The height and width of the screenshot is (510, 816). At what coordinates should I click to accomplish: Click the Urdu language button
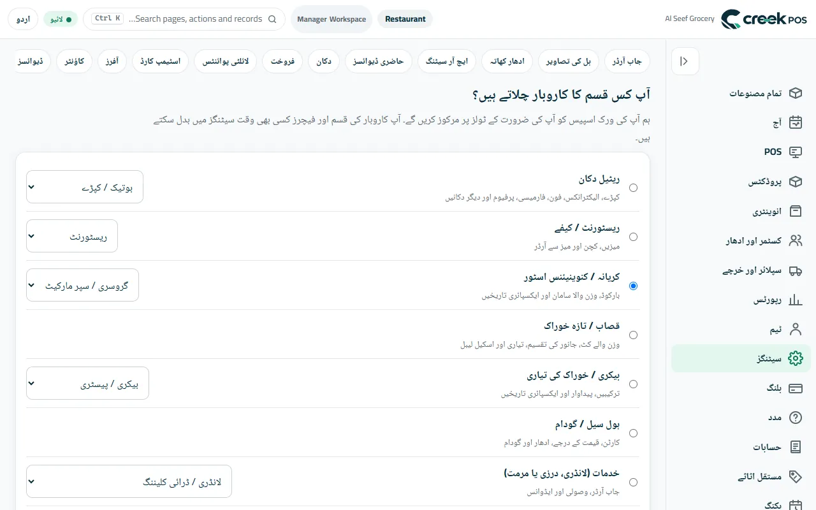point(23,19)
